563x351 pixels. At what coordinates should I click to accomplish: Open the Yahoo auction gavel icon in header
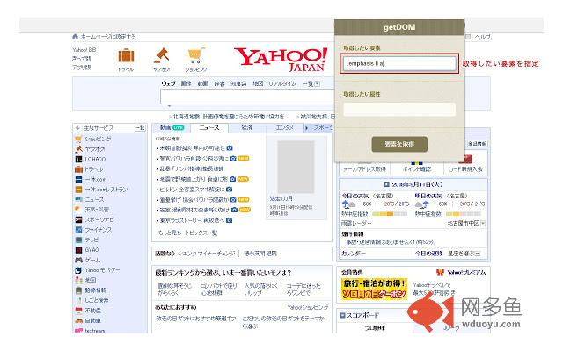[x=161, y=55]
